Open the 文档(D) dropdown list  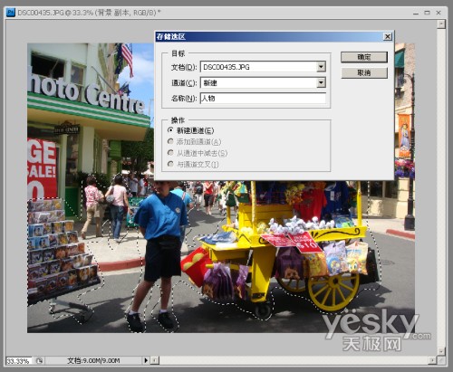[321, 67]
